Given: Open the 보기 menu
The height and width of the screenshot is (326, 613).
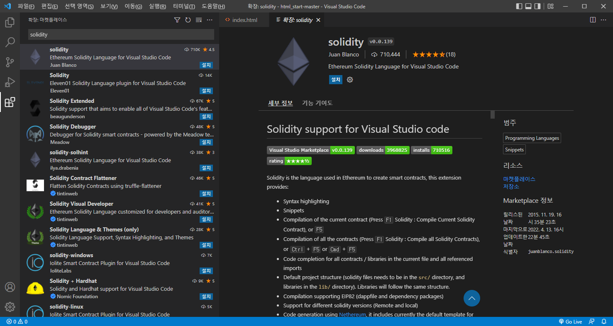Looking at the screenshot, I should coord(109,6).
